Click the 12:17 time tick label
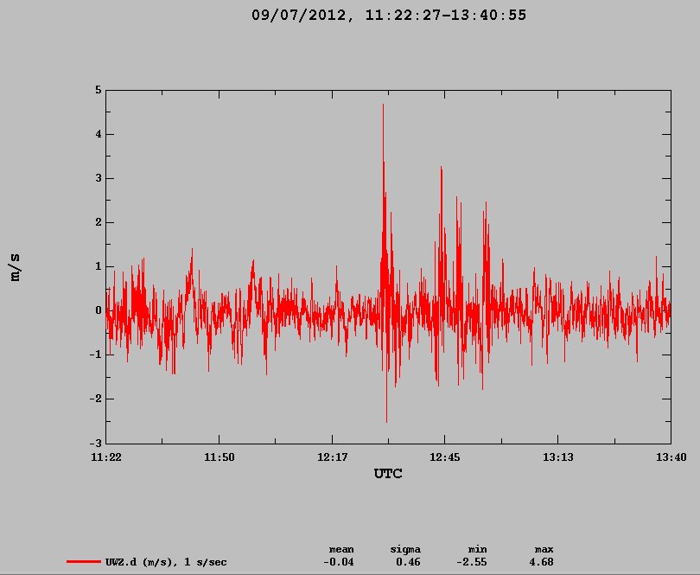The width and height of the screenshot is (700, 575). (332, 457)
